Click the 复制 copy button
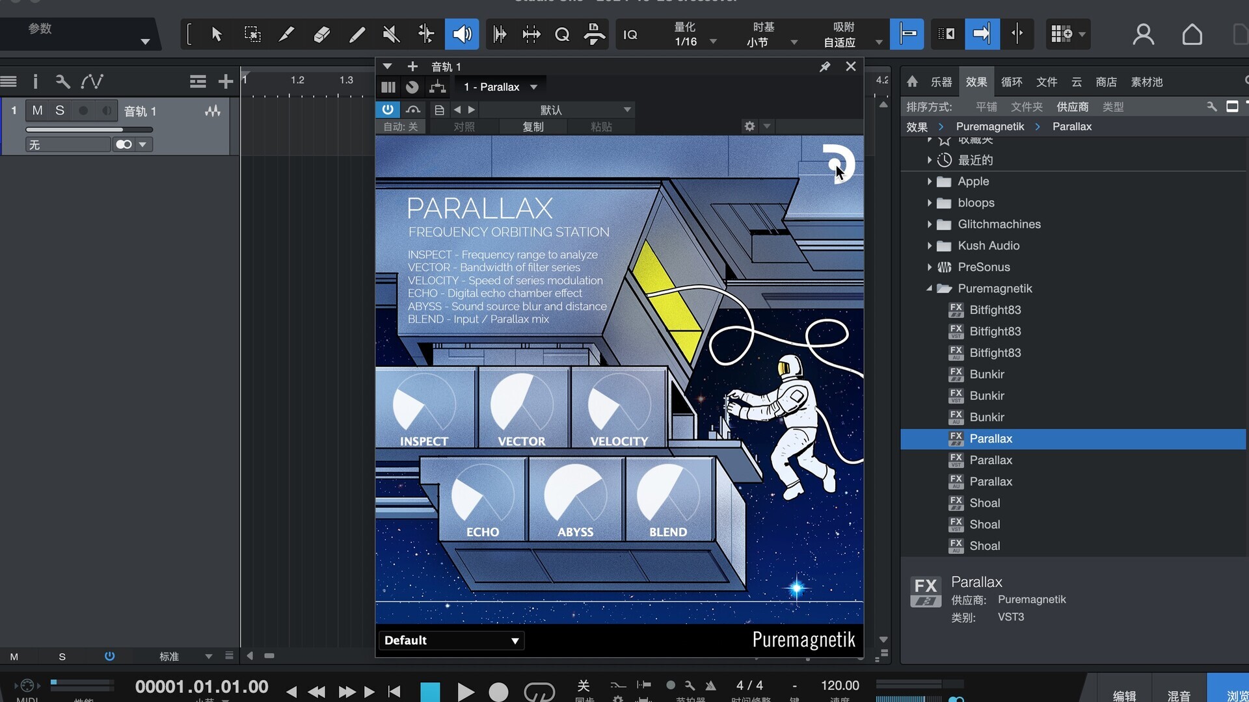Viewport: 1249px width, 702px height. (533, 127)
